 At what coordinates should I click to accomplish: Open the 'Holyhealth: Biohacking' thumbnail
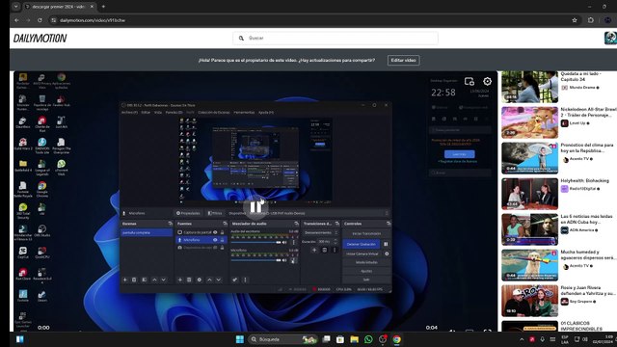(x=529, y=194)
